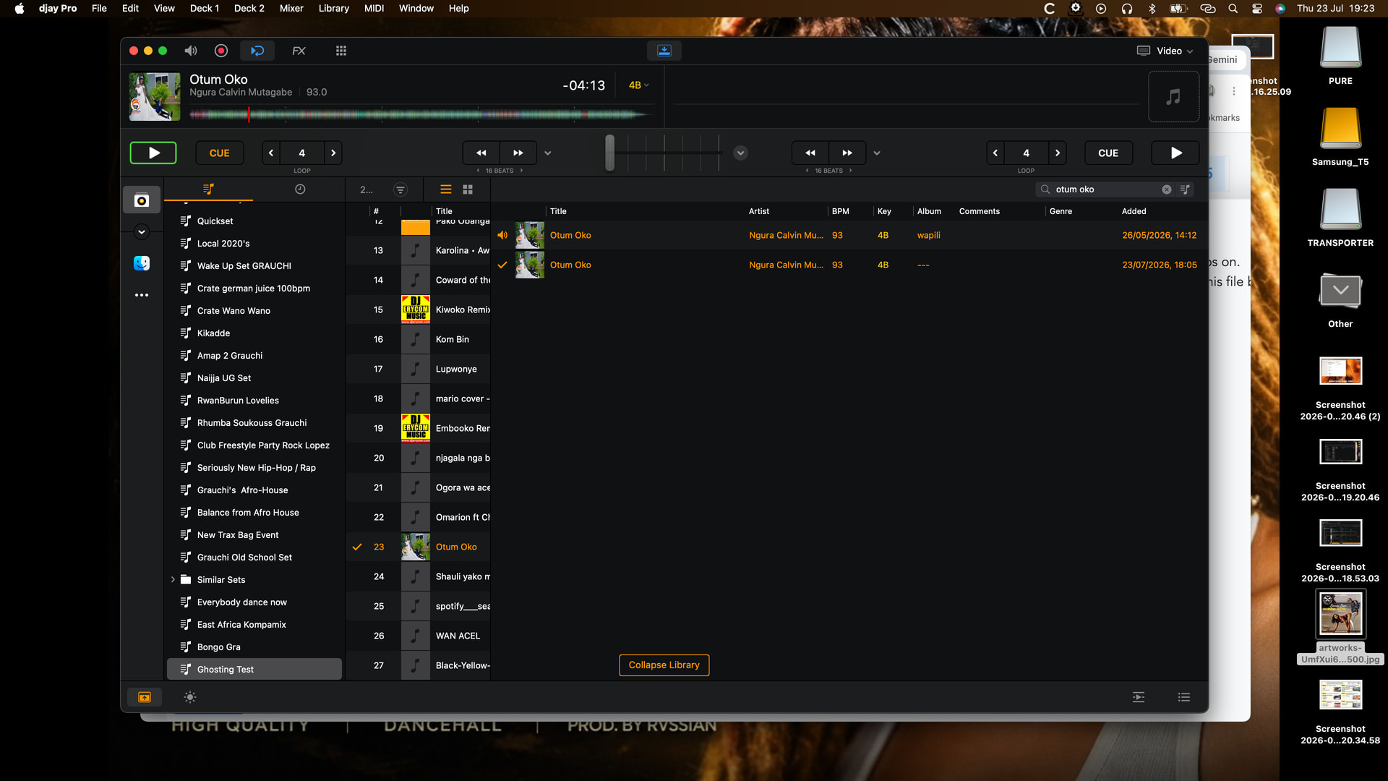Expand the Similar Sets folder
The width and height of the screenshot is (1388, 781).
tap(173, 580)
